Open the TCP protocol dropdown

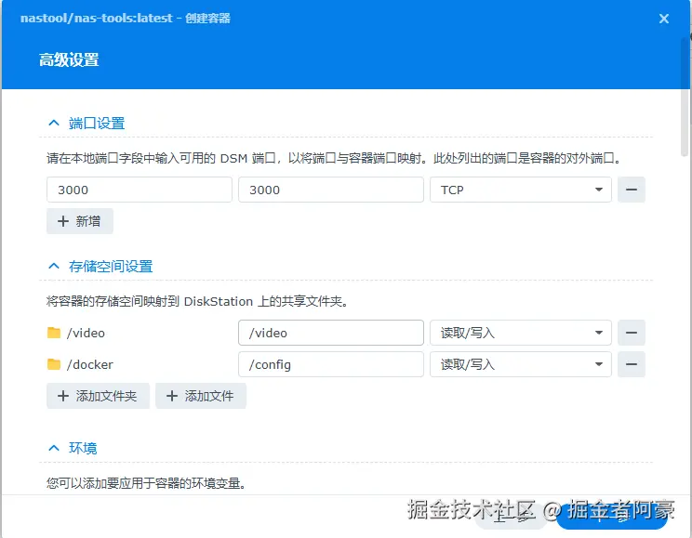pos(521,190)
